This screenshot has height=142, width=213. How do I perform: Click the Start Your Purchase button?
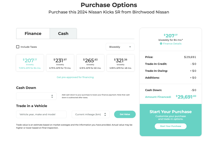pyautogui.click(x=171, y=126)
